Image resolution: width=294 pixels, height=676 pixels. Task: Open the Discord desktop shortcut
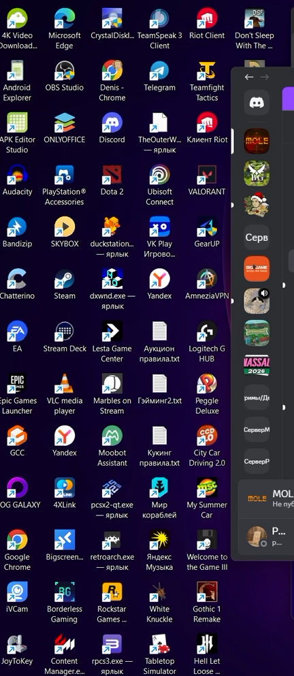(x=112, y=123)
